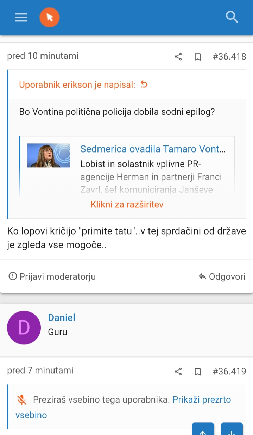The height and width of the screenshot is (435, 253).
Task: Share post #36.418 via share icon
Action: click(178, 57)
